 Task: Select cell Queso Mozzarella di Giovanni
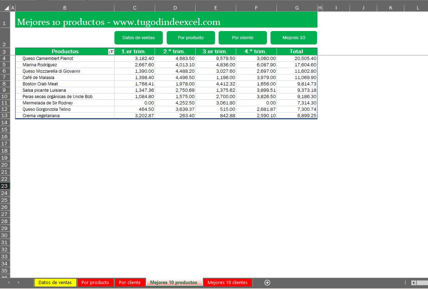[65, 71]
